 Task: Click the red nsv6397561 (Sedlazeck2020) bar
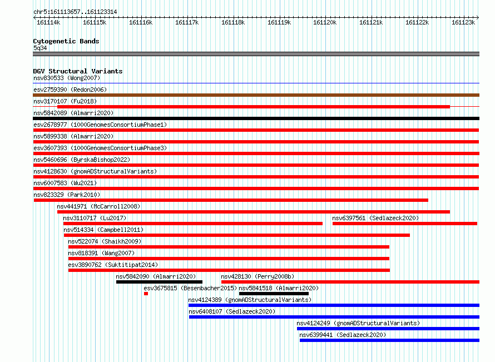coord(405,224)
